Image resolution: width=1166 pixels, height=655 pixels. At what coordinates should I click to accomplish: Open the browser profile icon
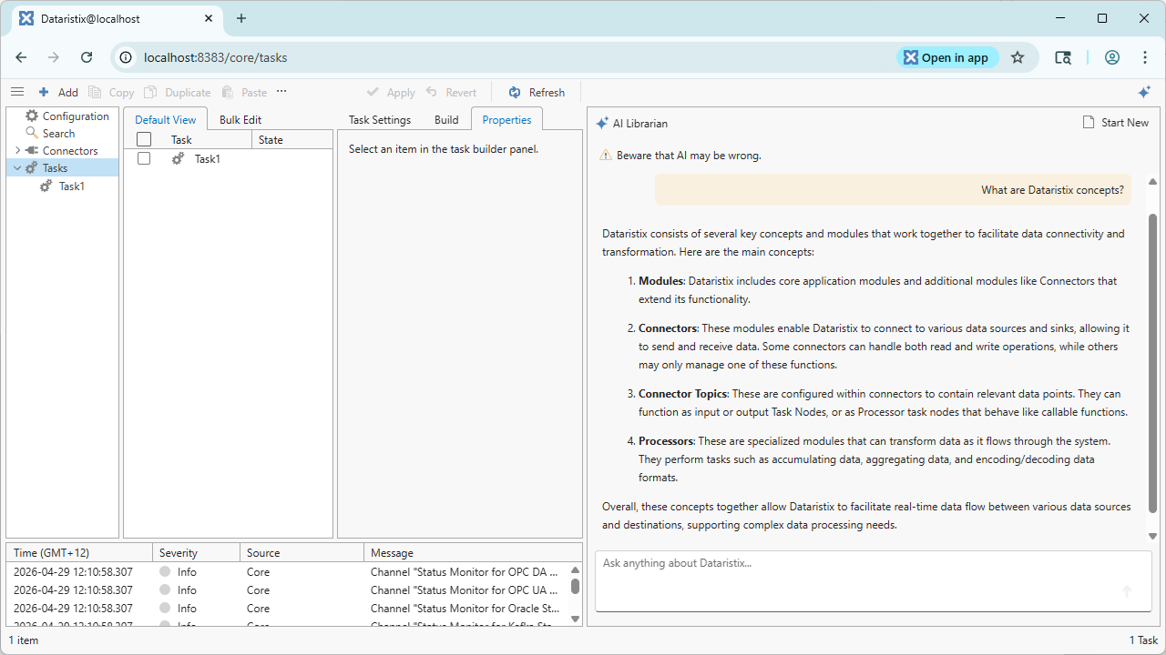click(x=1112, y=57)
